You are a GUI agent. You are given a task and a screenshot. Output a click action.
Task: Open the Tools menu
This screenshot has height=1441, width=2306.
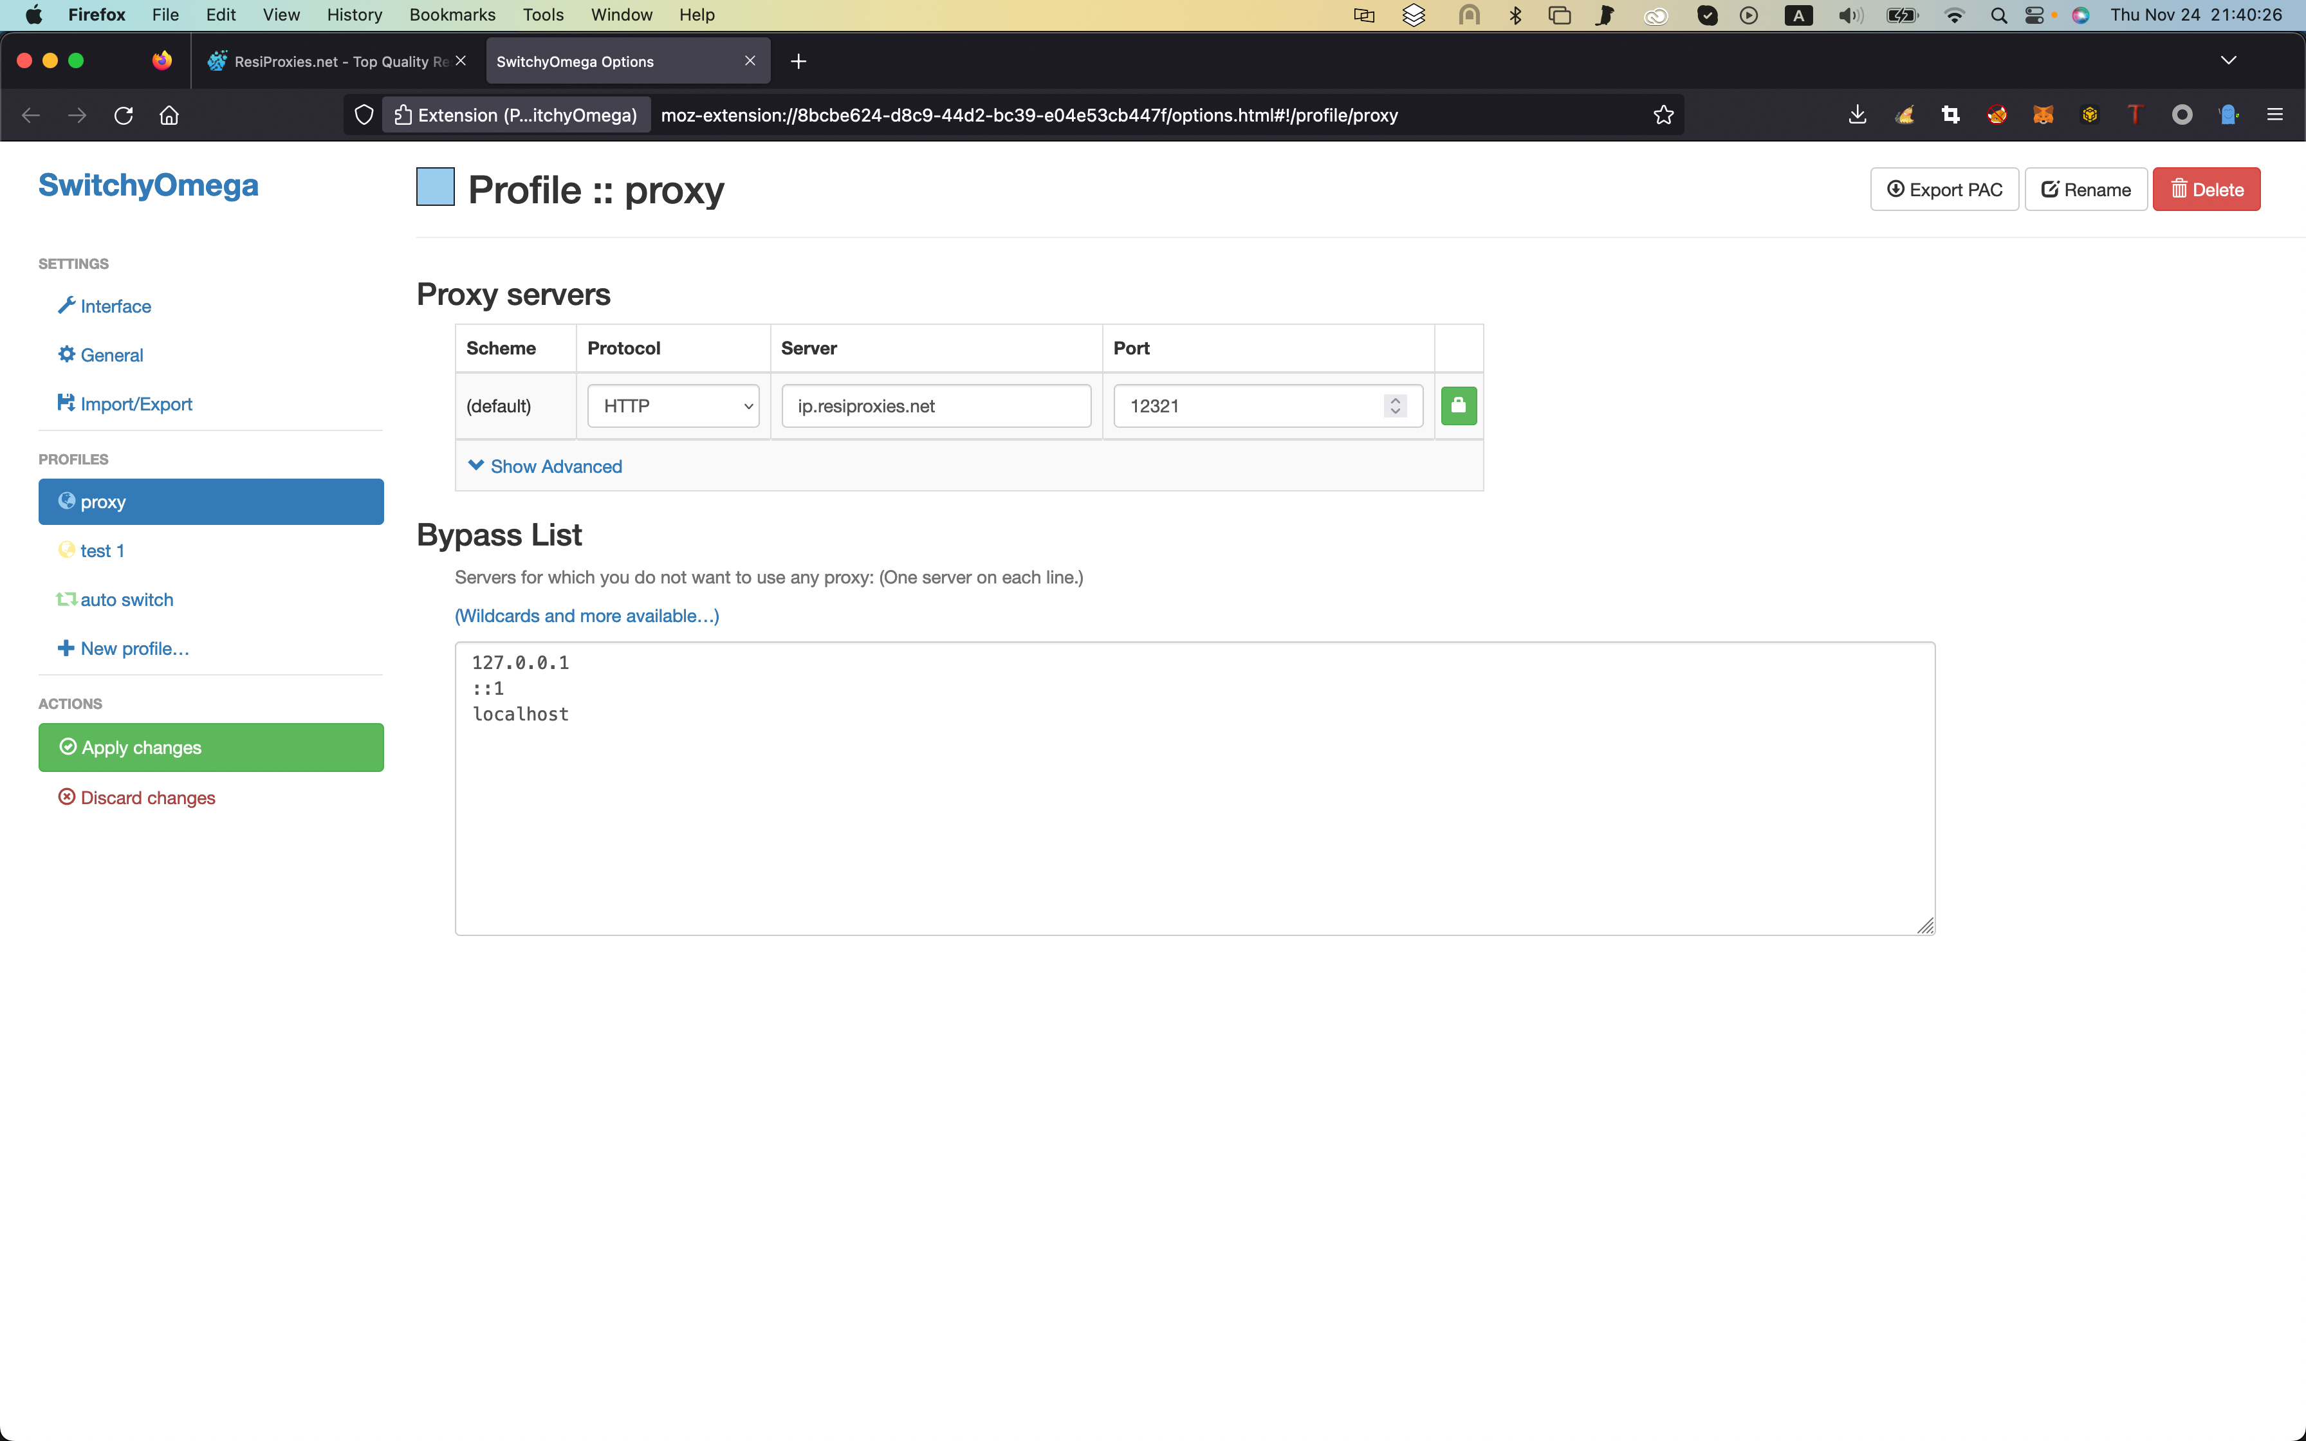coord(543,14)
